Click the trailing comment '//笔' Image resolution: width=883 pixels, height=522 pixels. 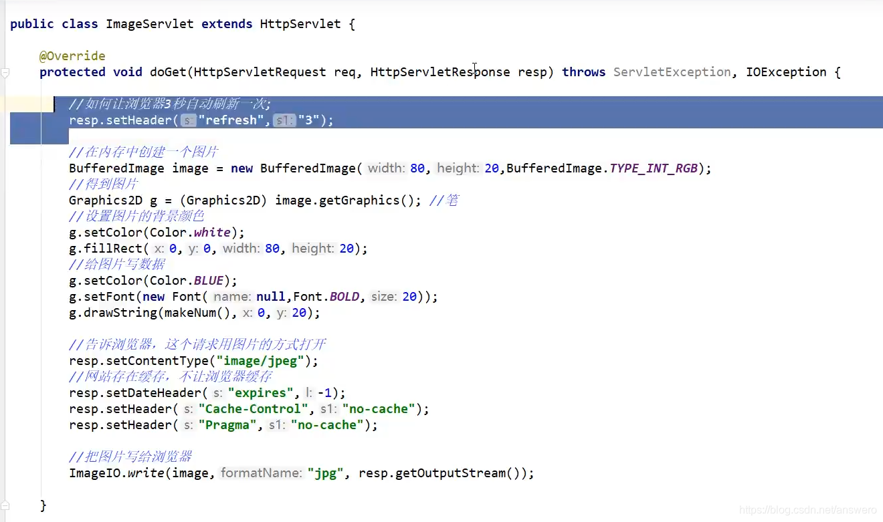tap(444, 201)
